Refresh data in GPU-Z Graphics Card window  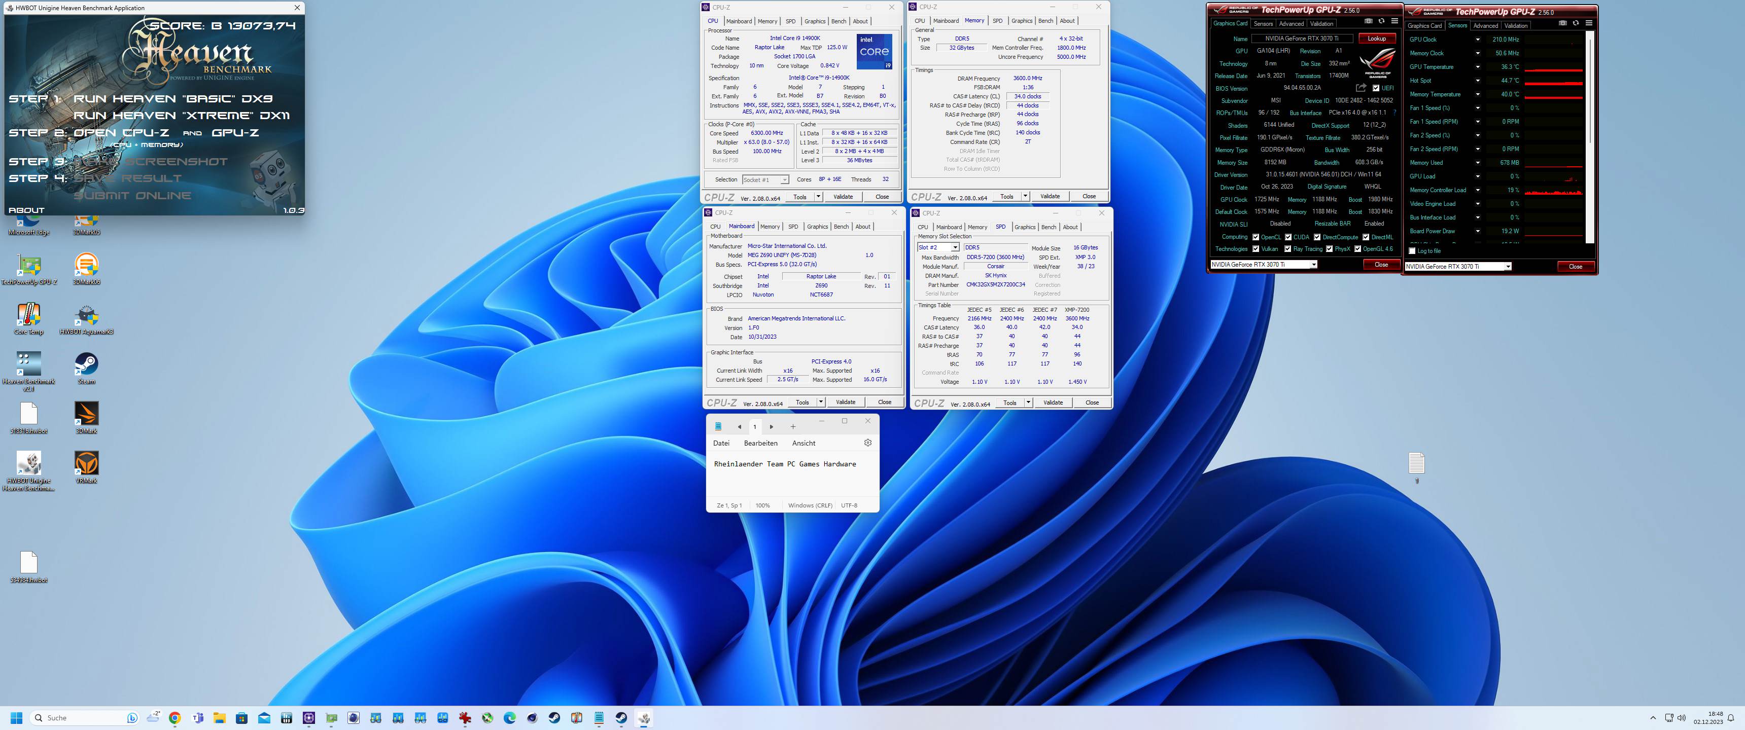(1381, 21)
